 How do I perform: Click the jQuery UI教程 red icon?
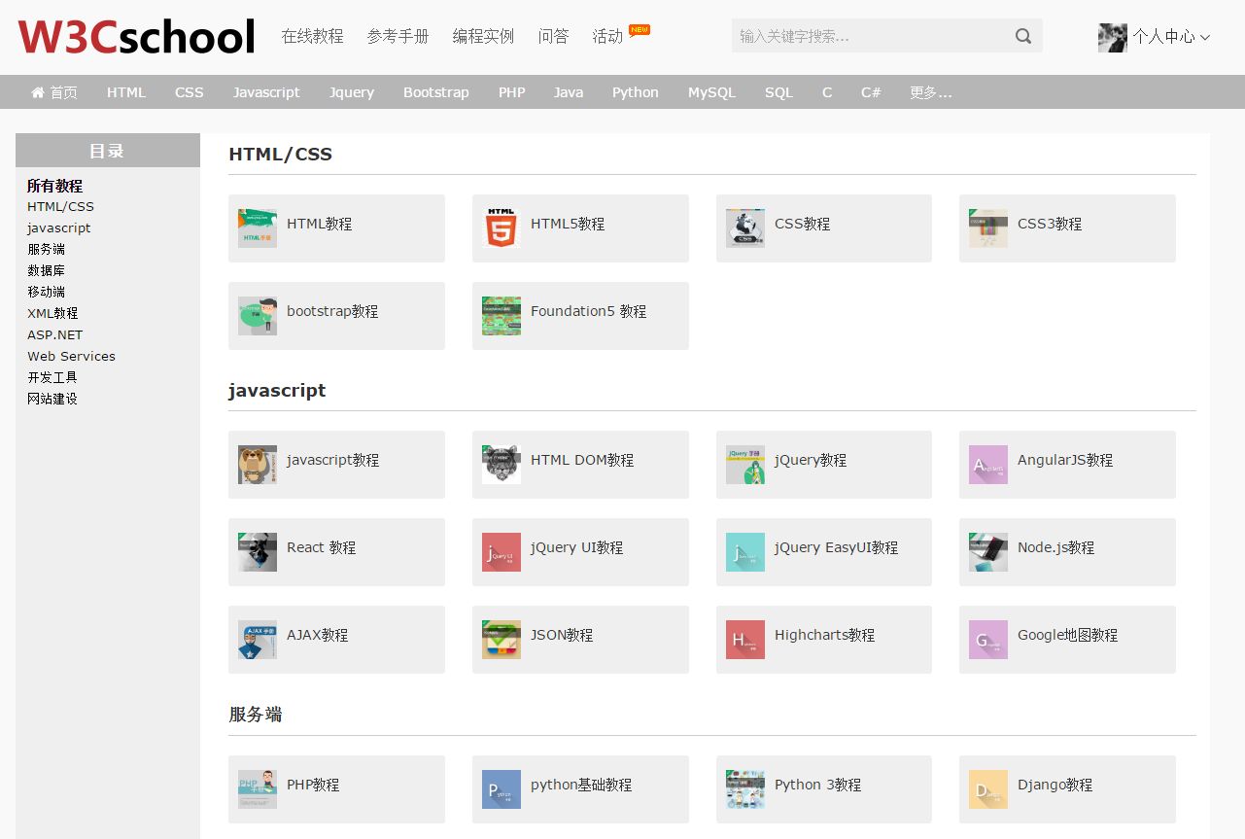click(x=501, y=552)
